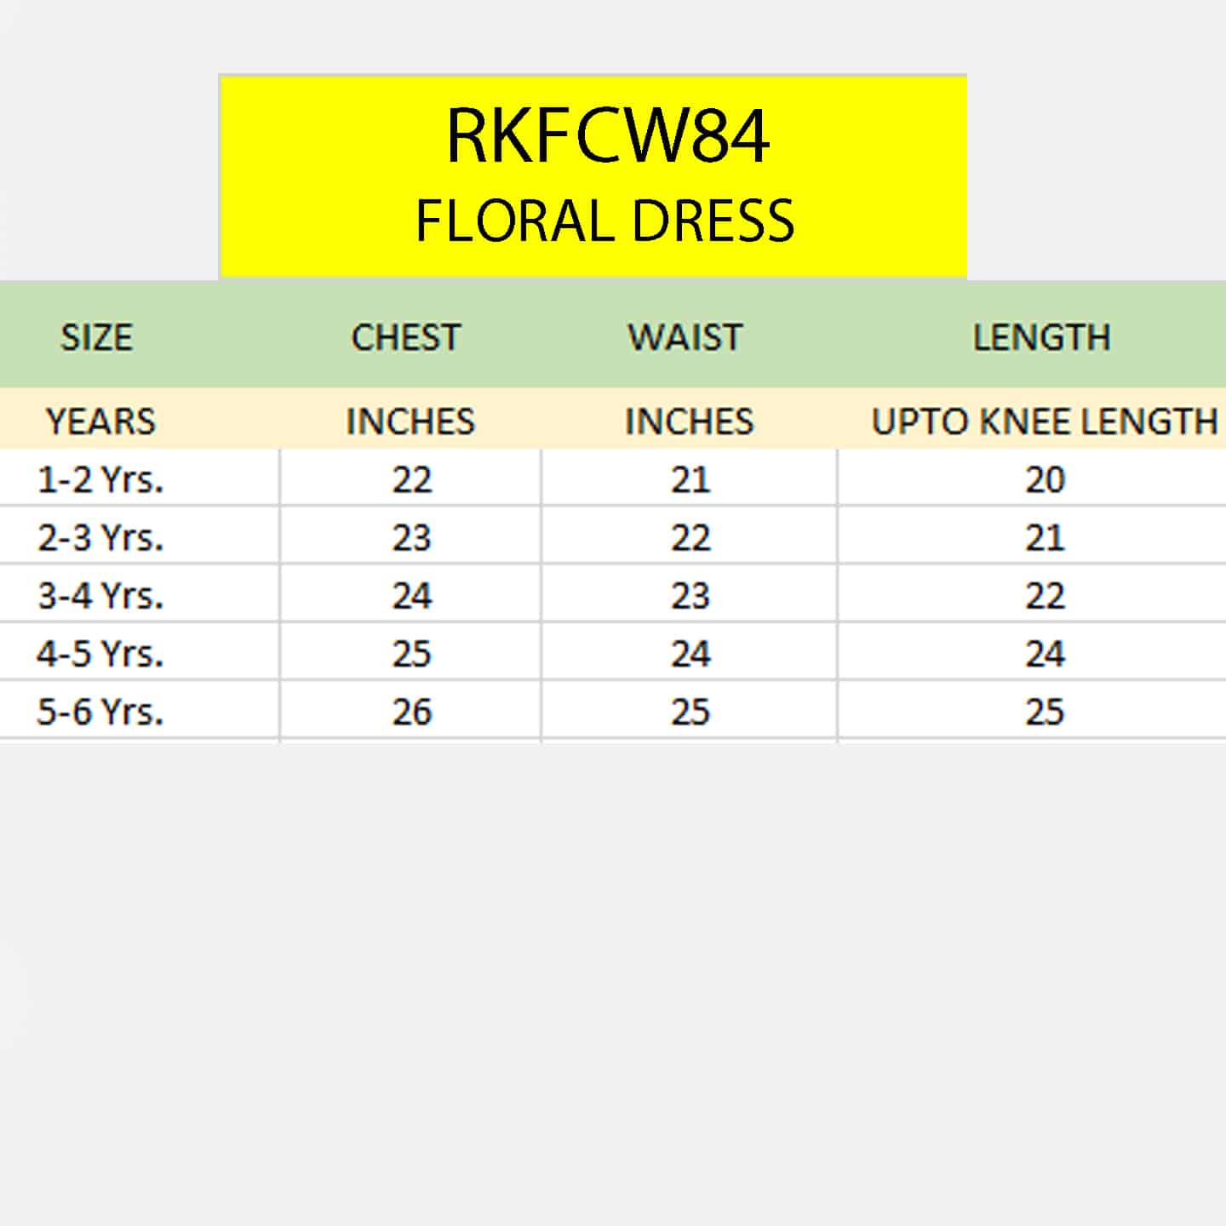This screenshot has width=1226, height=1226.
Task: Select the SIZE column header
Action: click(x=96, y=337)
